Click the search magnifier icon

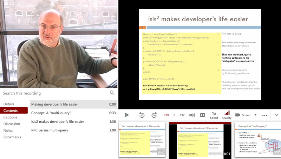tap(112, 93)
